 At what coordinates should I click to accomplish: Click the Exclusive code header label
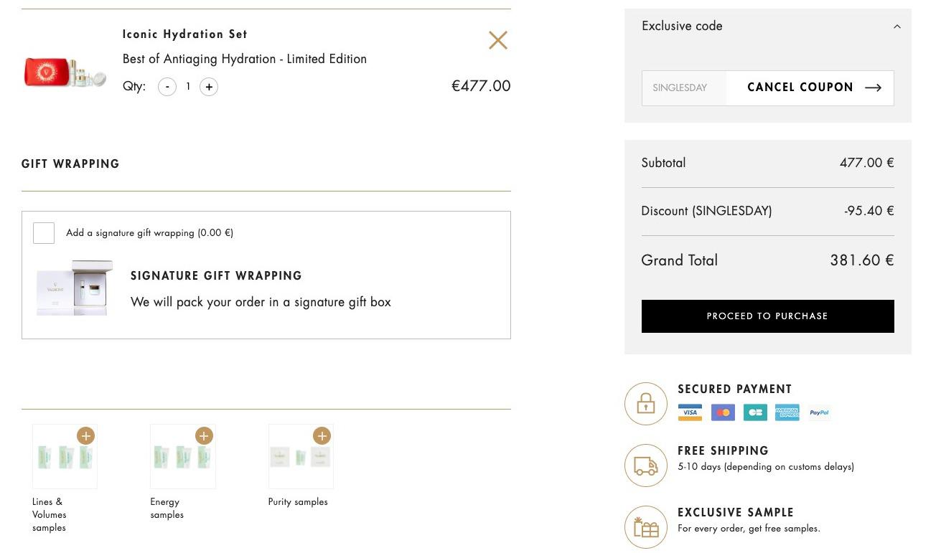point(682,26)
